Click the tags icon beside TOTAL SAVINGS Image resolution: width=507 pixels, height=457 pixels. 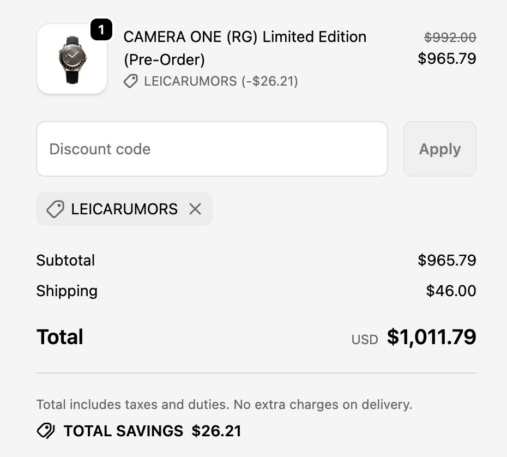click(46, 431)
